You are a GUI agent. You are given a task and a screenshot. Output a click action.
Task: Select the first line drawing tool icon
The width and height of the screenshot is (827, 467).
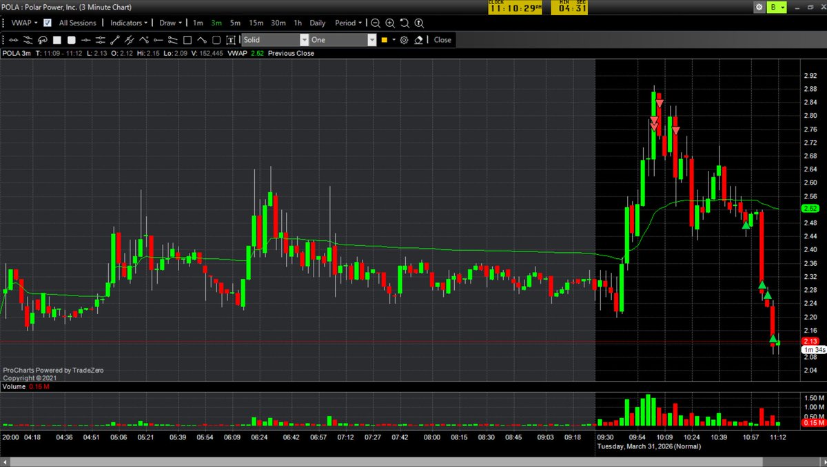13,40
